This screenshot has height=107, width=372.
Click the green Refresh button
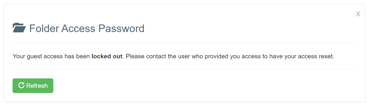pos(33,86)
